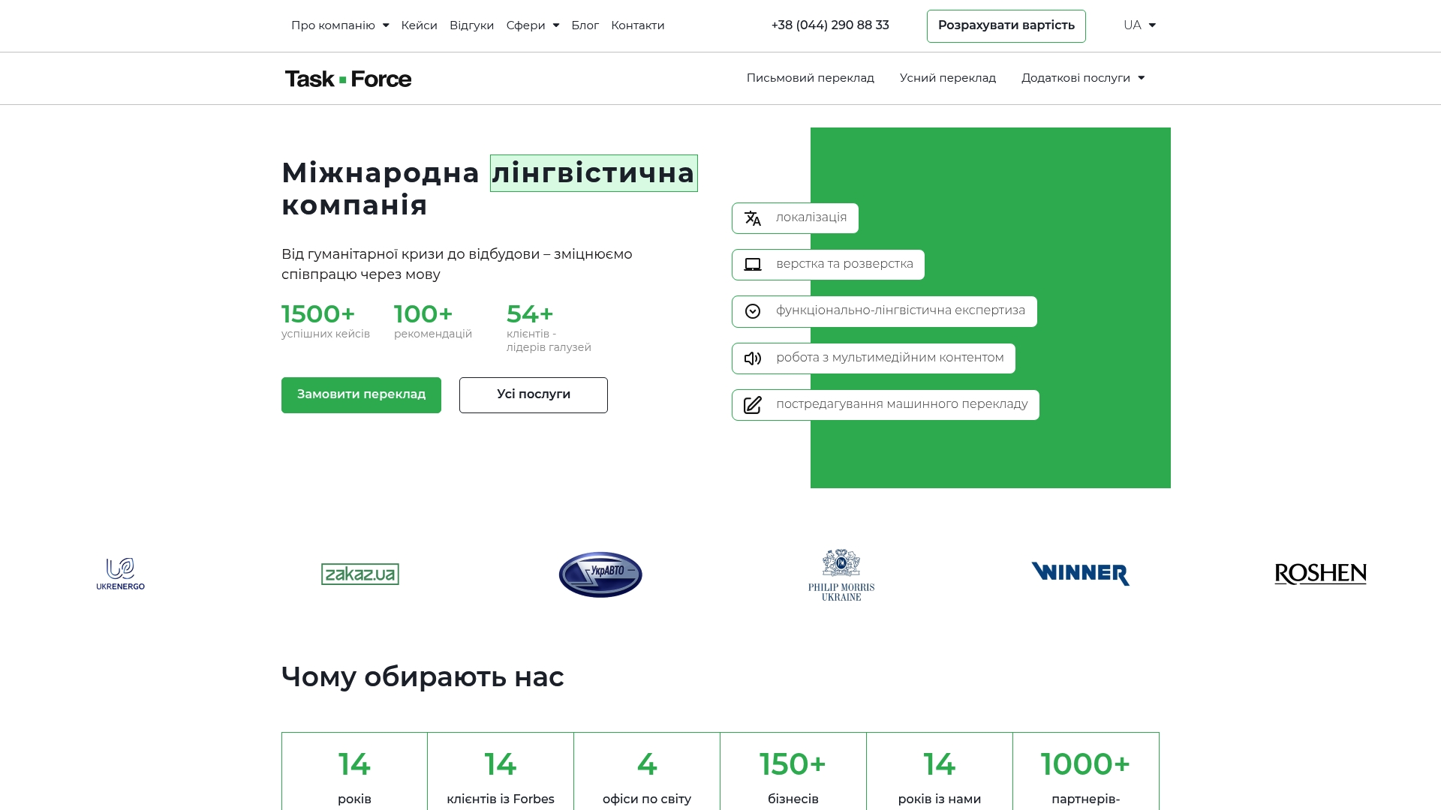Expand the Сфери dropdown menu
This screenshot has width=1441, height=810.
point(533,25)
